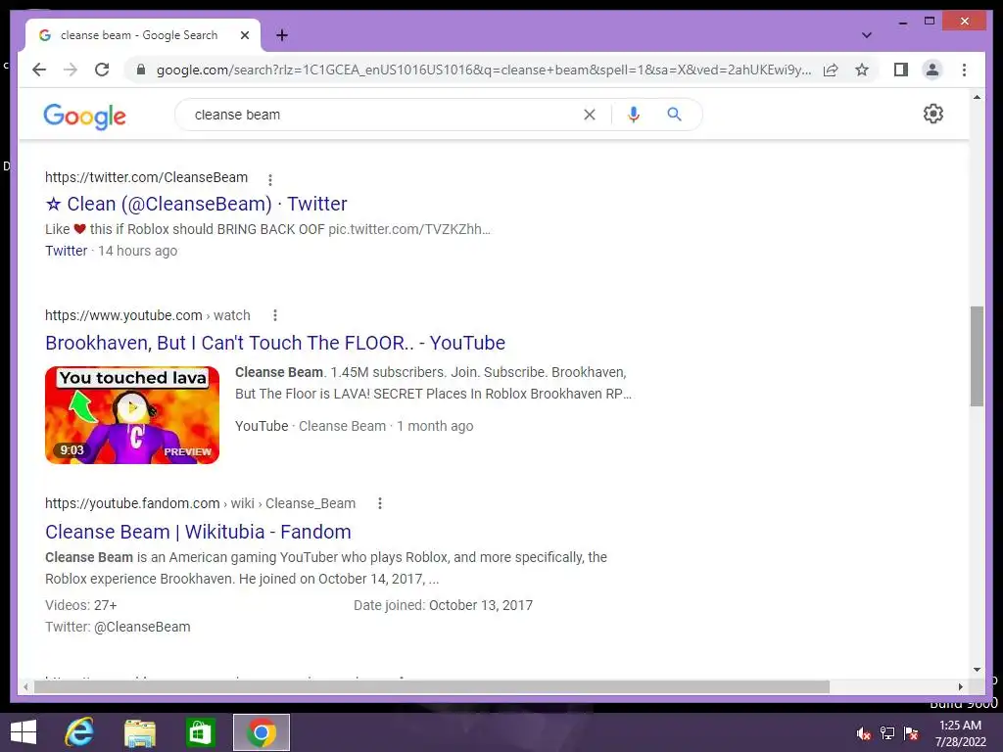
Task: Open the 'Clean (@CleanseBeam) · Twitter' result
Action: pos(196,204)
